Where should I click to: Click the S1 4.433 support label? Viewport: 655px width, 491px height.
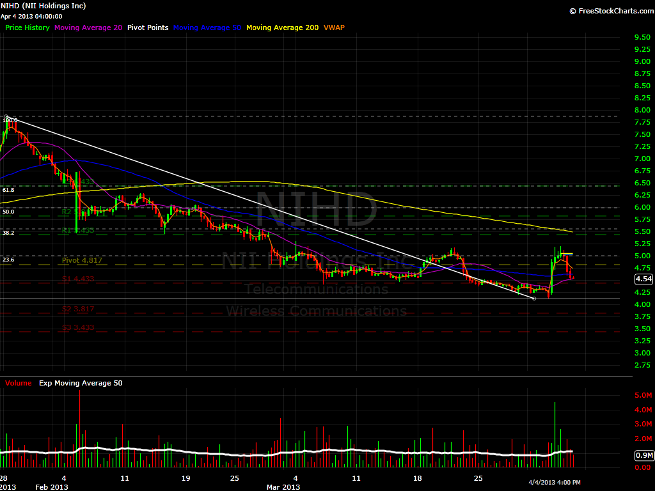78,279
